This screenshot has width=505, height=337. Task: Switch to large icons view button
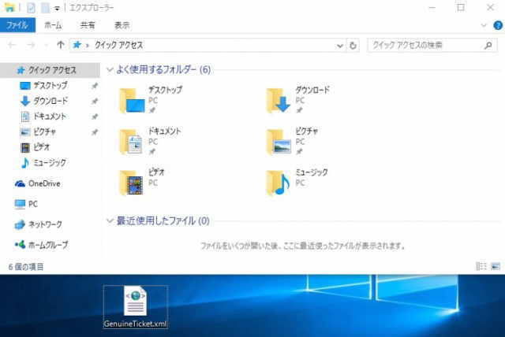coord(496,266)
